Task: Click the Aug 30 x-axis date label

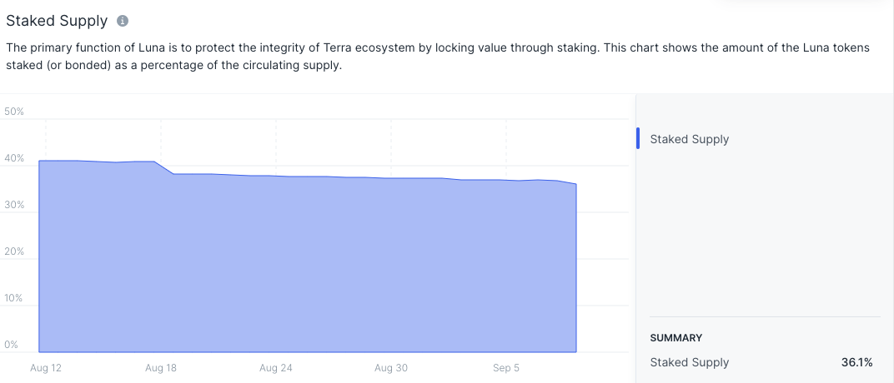Action: (x=391, y=368)
